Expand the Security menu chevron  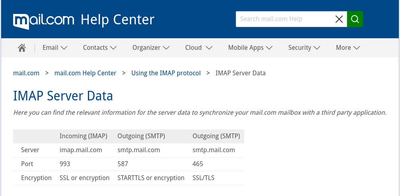pos(317,48)
